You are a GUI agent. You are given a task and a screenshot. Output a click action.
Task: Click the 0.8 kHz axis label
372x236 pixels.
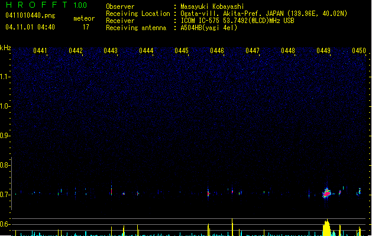click(x=5, y=165)
